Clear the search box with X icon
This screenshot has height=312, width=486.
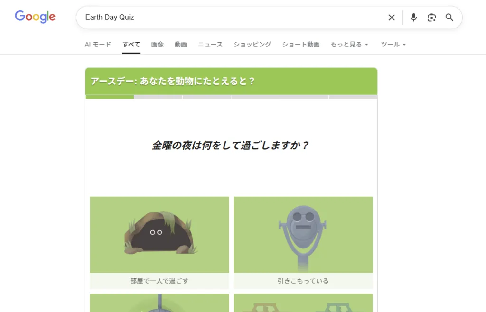(392, 18)
